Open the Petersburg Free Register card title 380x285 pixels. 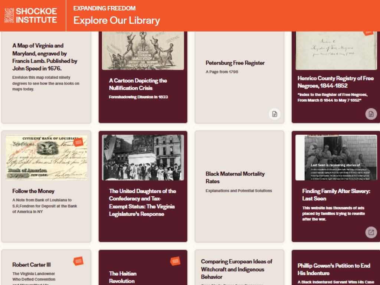(235, 63)
